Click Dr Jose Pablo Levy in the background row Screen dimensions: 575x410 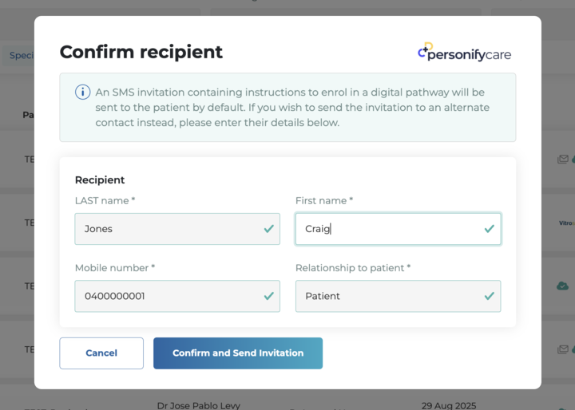point(199,405)
